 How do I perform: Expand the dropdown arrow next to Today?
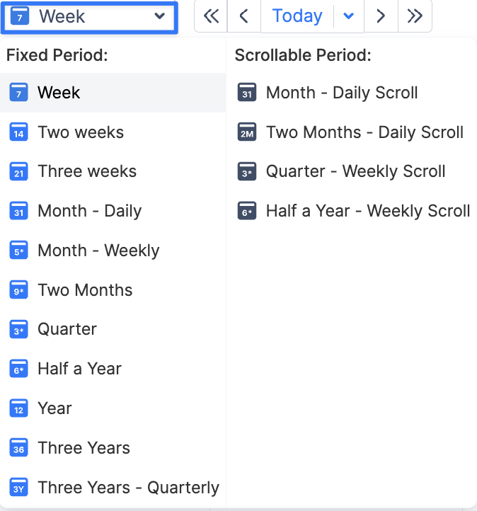click(x=348, y=16)
